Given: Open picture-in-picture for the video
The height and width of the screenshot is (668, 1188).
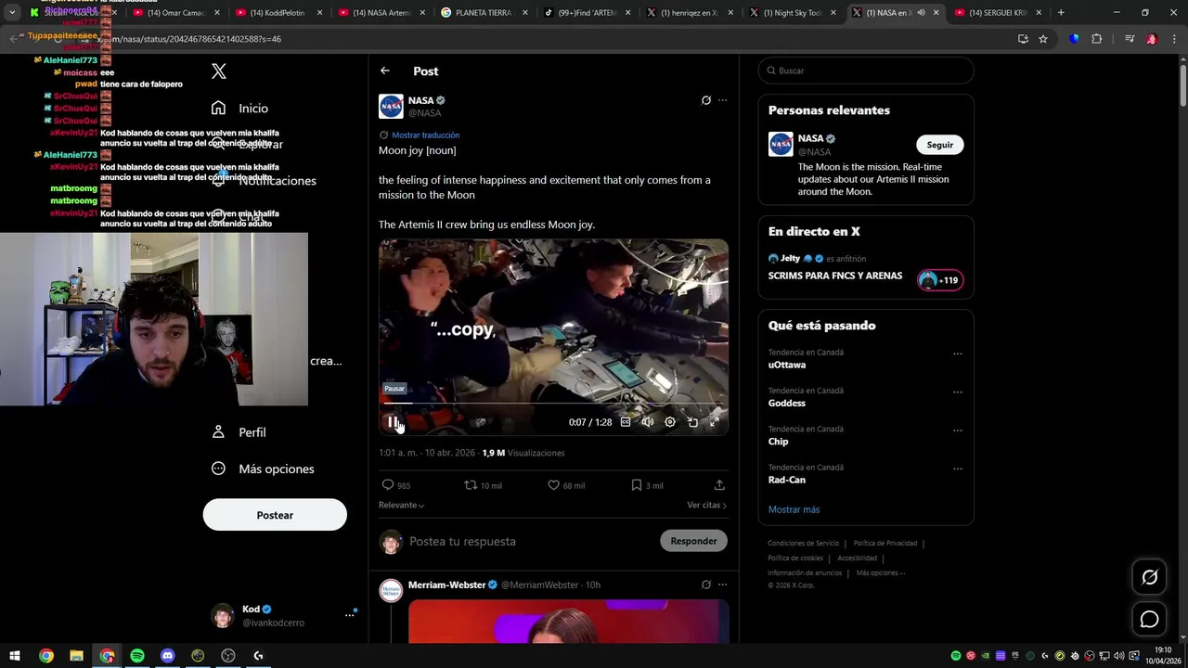Looking at the screenshot, I should [x=692, y=422].
